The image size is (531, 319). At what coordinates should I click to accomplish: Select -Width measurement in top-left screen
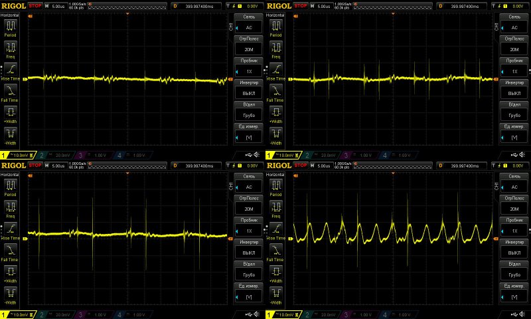pos(11,136)
